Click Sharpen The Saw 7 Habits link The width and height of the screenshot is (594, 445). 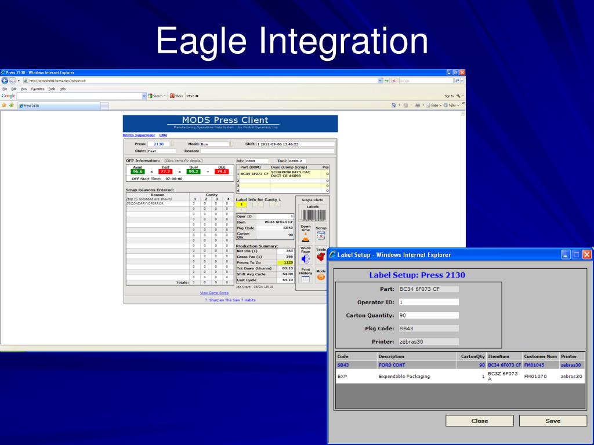(x=230, y=300)
